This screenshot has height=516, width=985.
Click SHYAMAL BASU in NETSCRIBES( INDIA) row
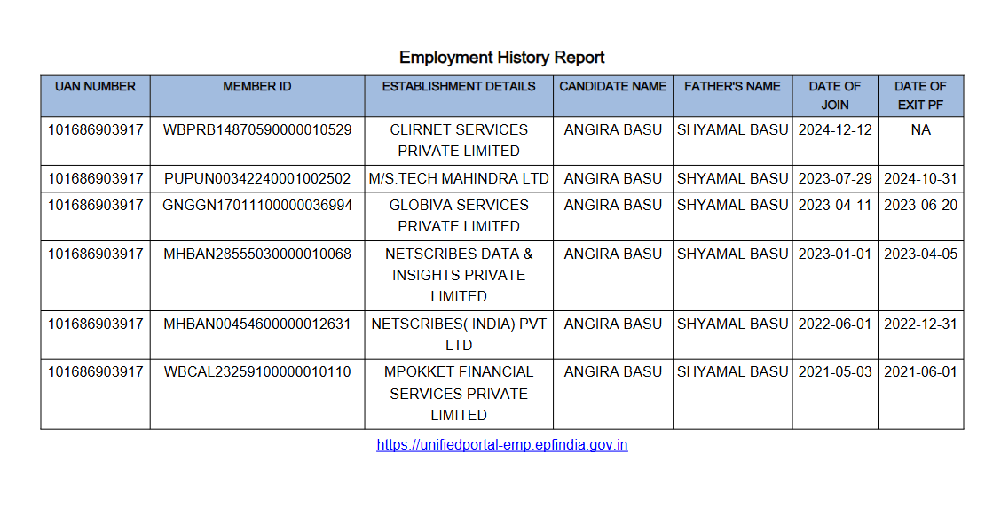point(732,324)
